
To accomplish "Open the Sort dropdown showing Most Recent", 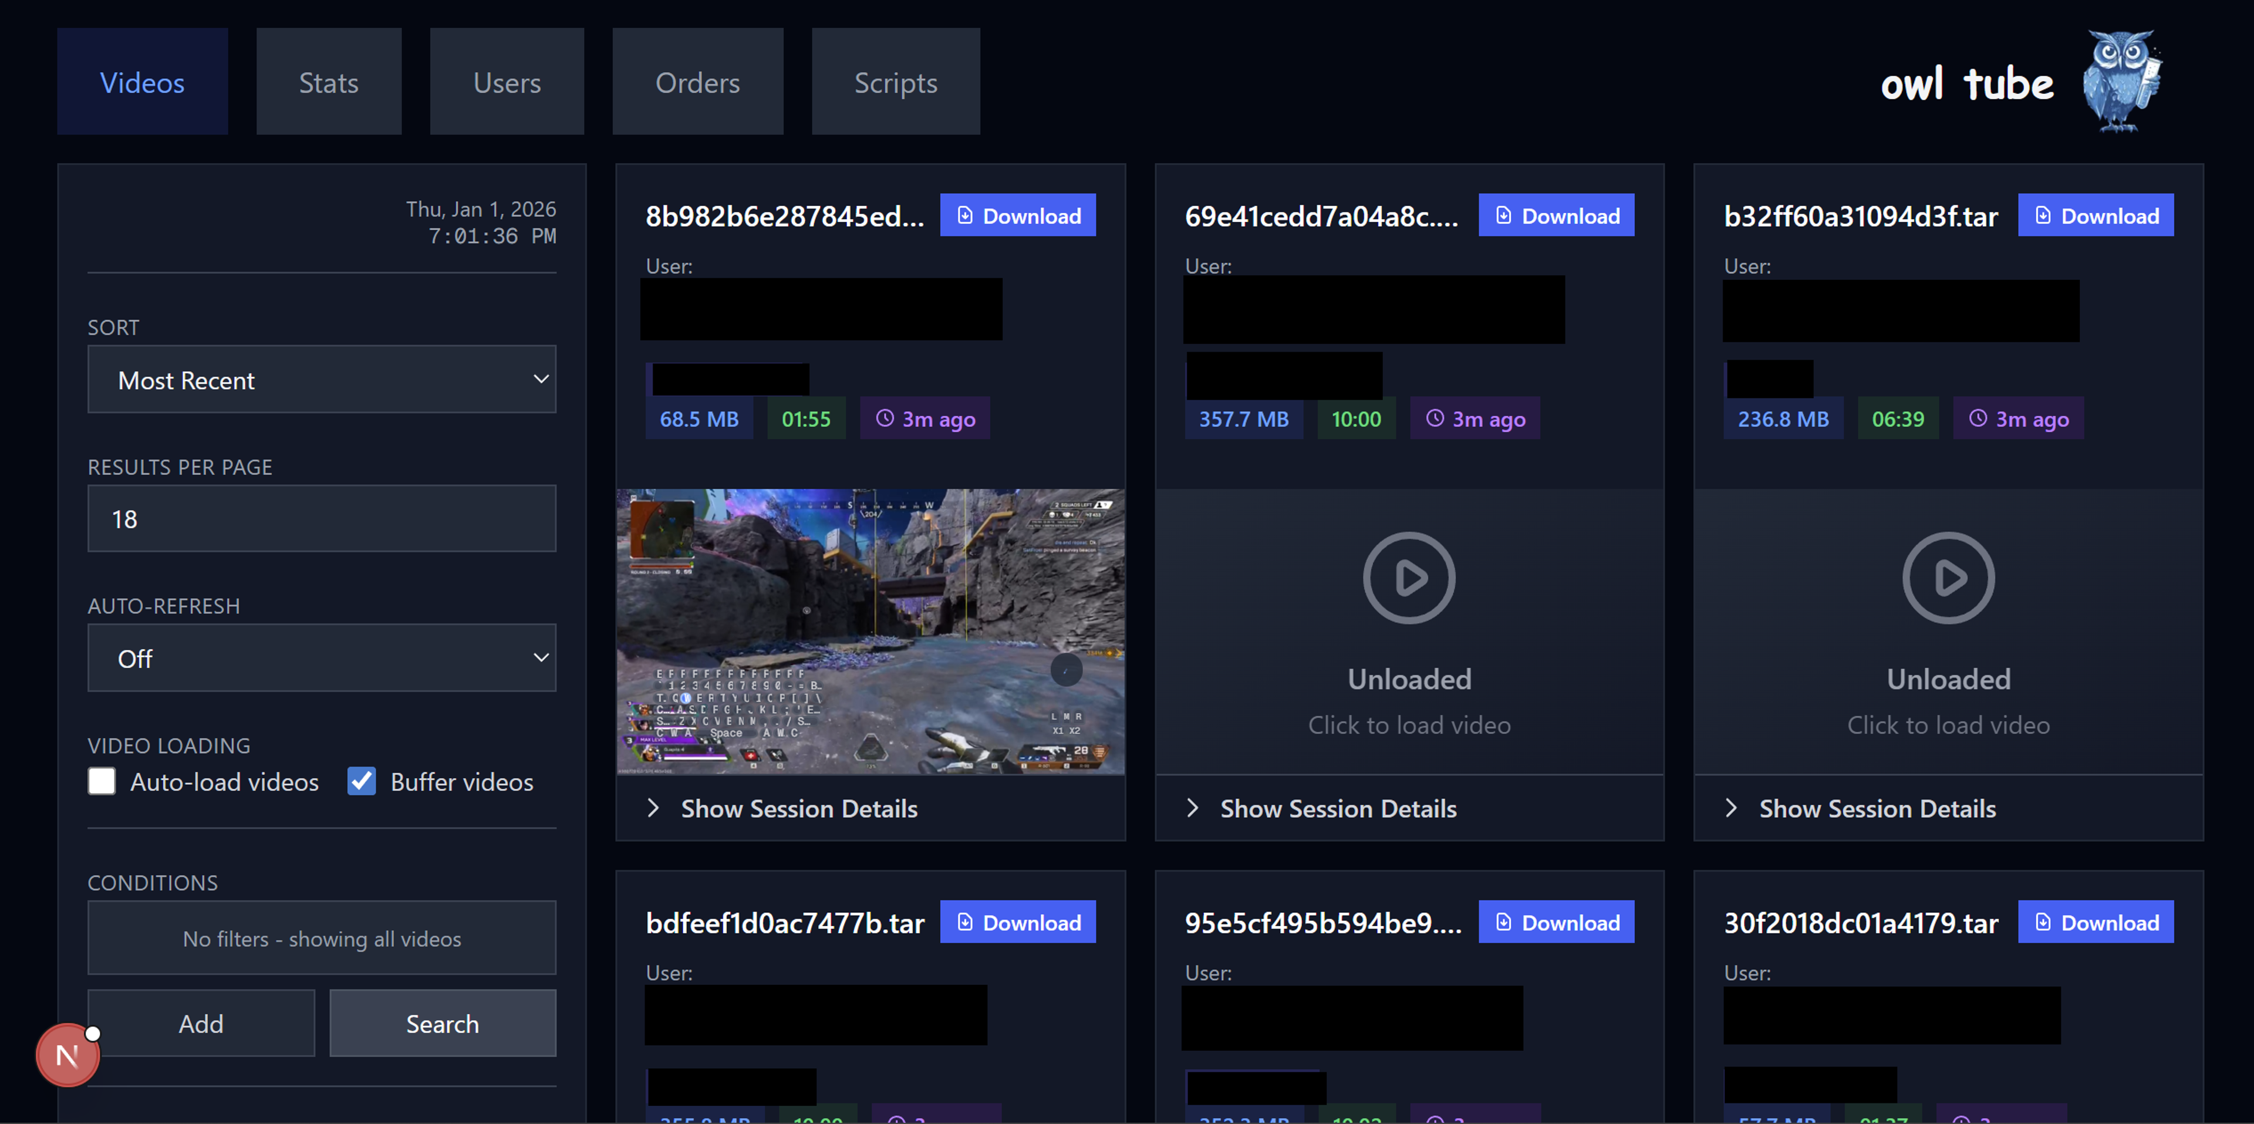I will (322, 380).
